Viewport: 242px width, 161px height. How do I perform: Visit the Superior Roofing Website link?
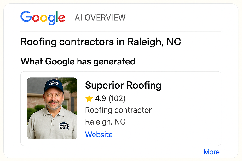pos(99,135)
